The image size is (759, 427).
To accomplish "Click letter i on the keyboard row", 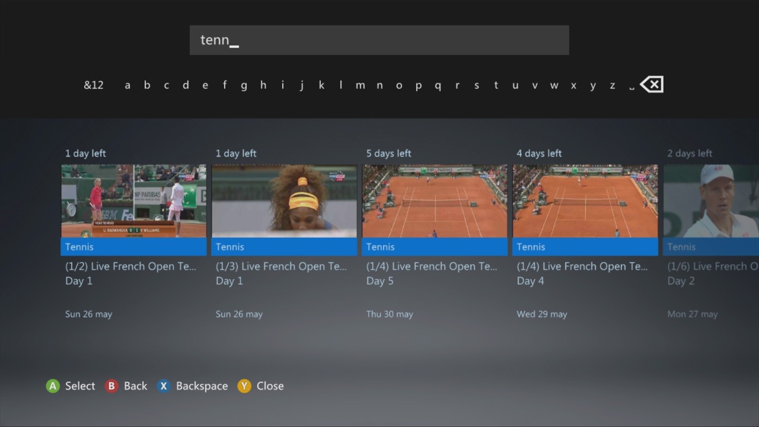I will [283, 85].
